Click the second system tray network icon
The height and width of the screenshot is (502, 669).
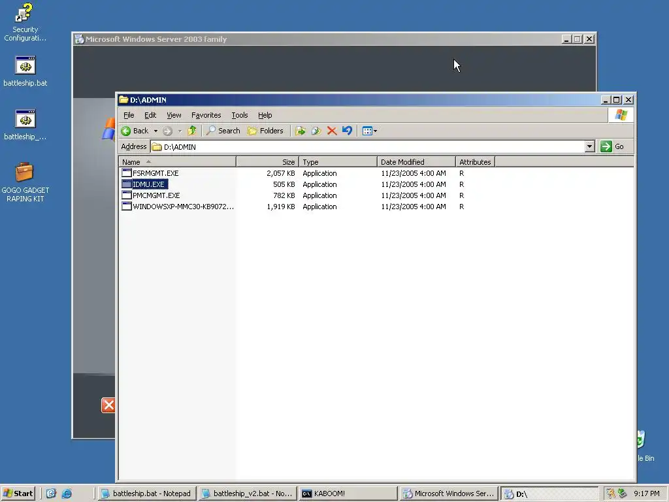click(x=622, y=494)
